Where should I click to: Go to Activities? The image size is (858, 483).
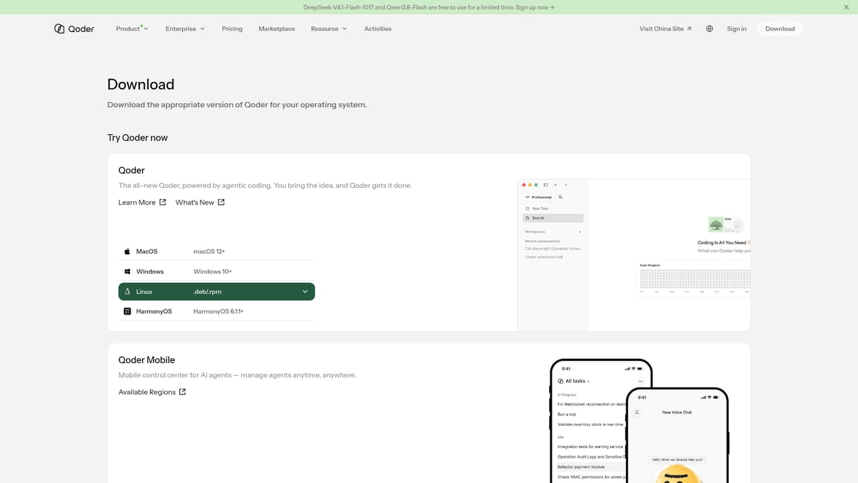click(x=378, y=29)
